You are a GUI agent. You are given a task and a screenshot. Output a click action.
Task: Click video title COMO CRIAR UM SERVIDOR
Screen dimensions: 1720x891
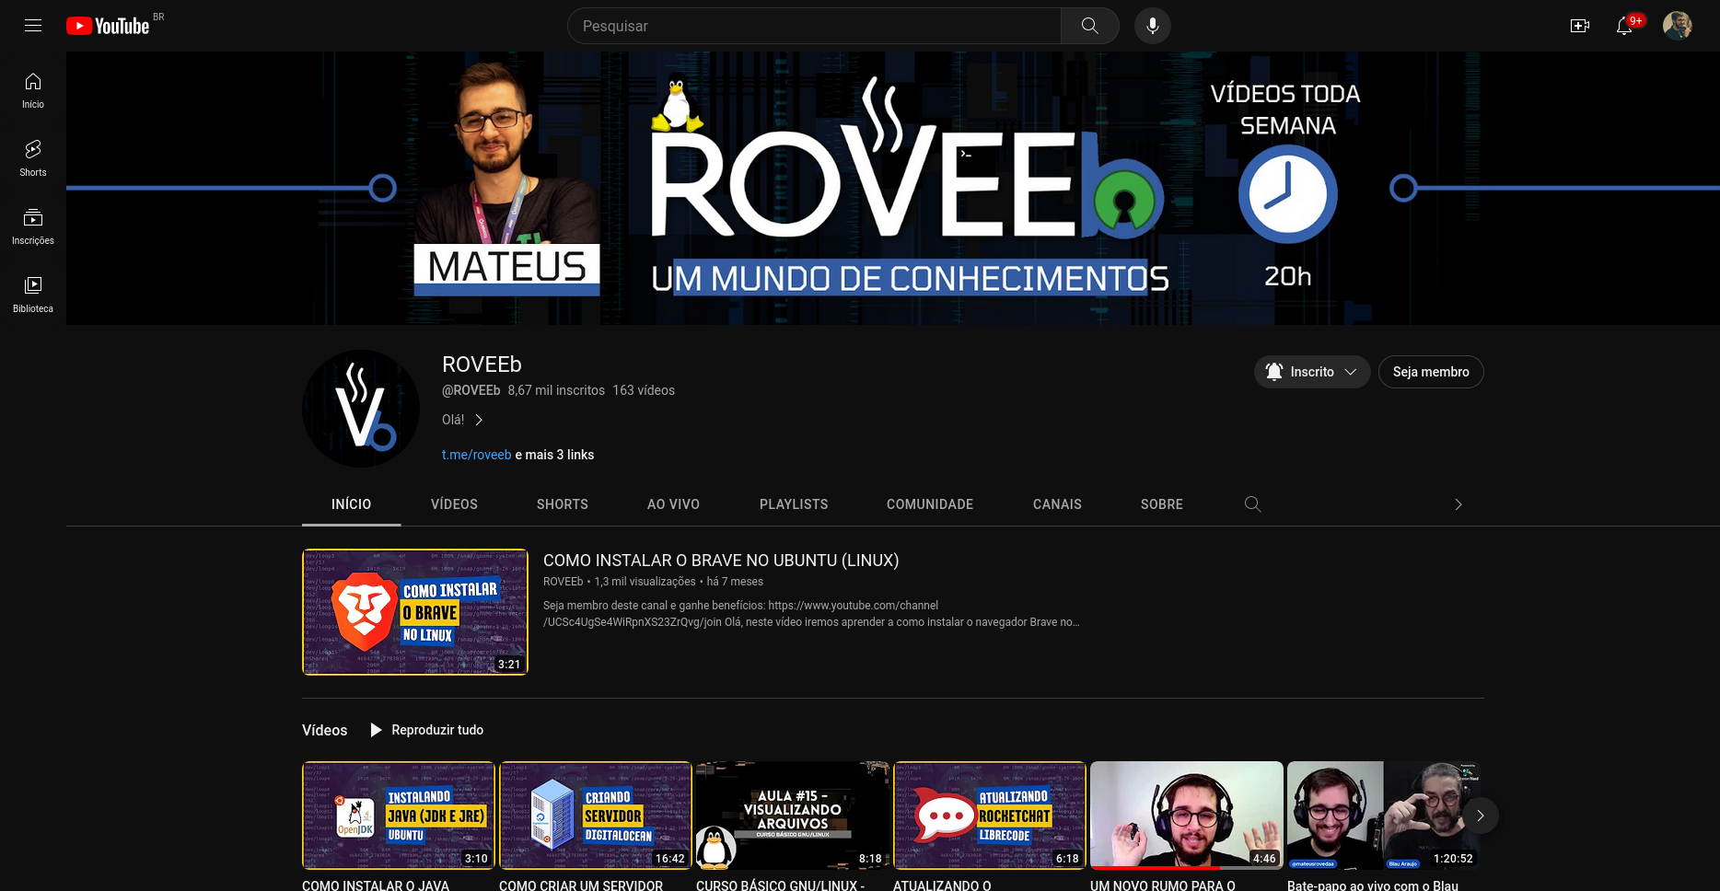[x=581, y=885]
